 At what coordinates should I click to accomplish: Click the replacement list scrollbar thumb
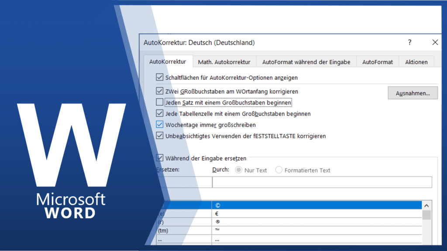pyautogui.click(x=426, y=215)
